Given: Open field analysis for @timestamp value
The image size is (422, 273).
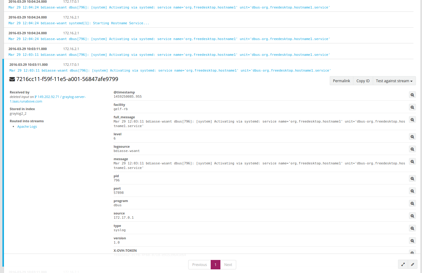Looking at the screenshot, I should click(x=412, y=95).
